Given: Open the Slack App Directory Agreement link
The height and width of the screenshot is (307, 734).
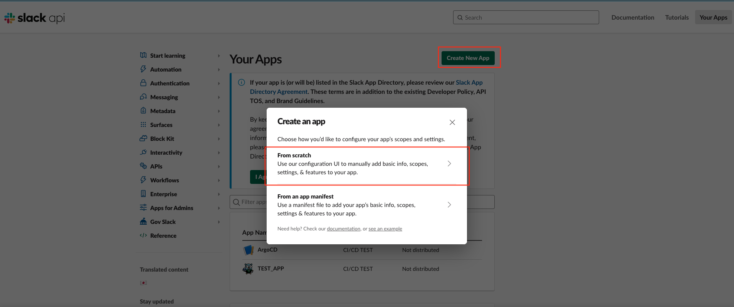Looking at the screenshot, I should click(366, 87).
